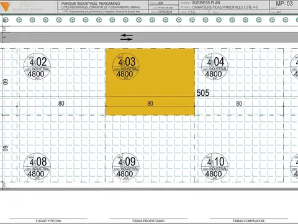Click the lot 4-09 circular label

point(125,166)
